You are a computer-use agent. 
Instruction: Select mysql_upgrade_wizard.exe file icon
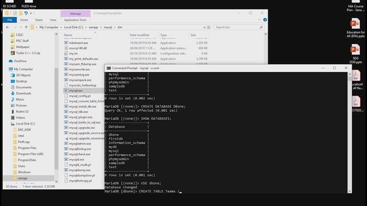click(x=66, y=138)
